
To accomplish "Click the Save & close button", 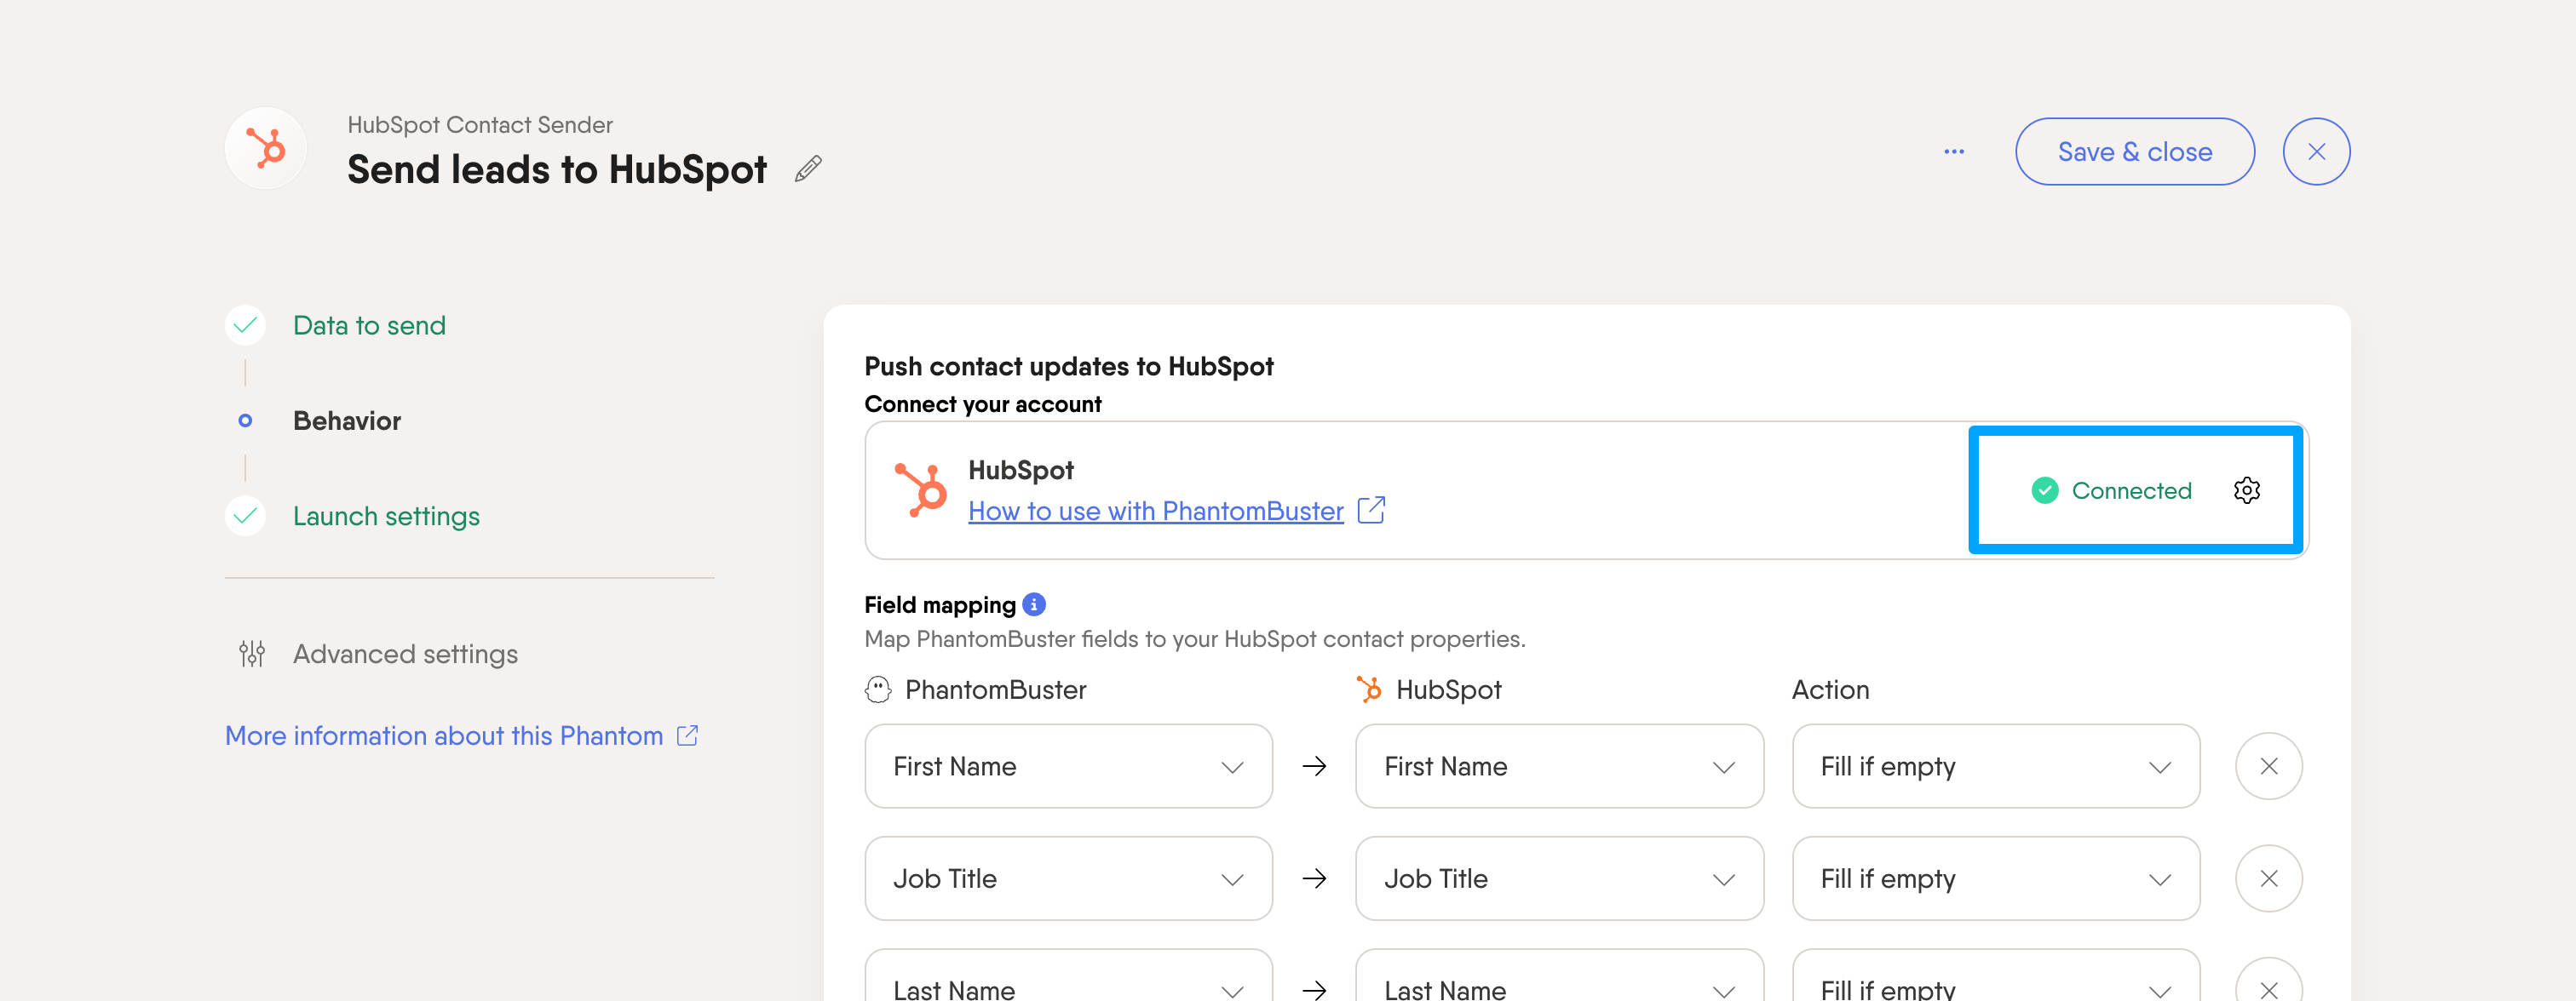I will pyautogui.click(x=2134, y=152).
